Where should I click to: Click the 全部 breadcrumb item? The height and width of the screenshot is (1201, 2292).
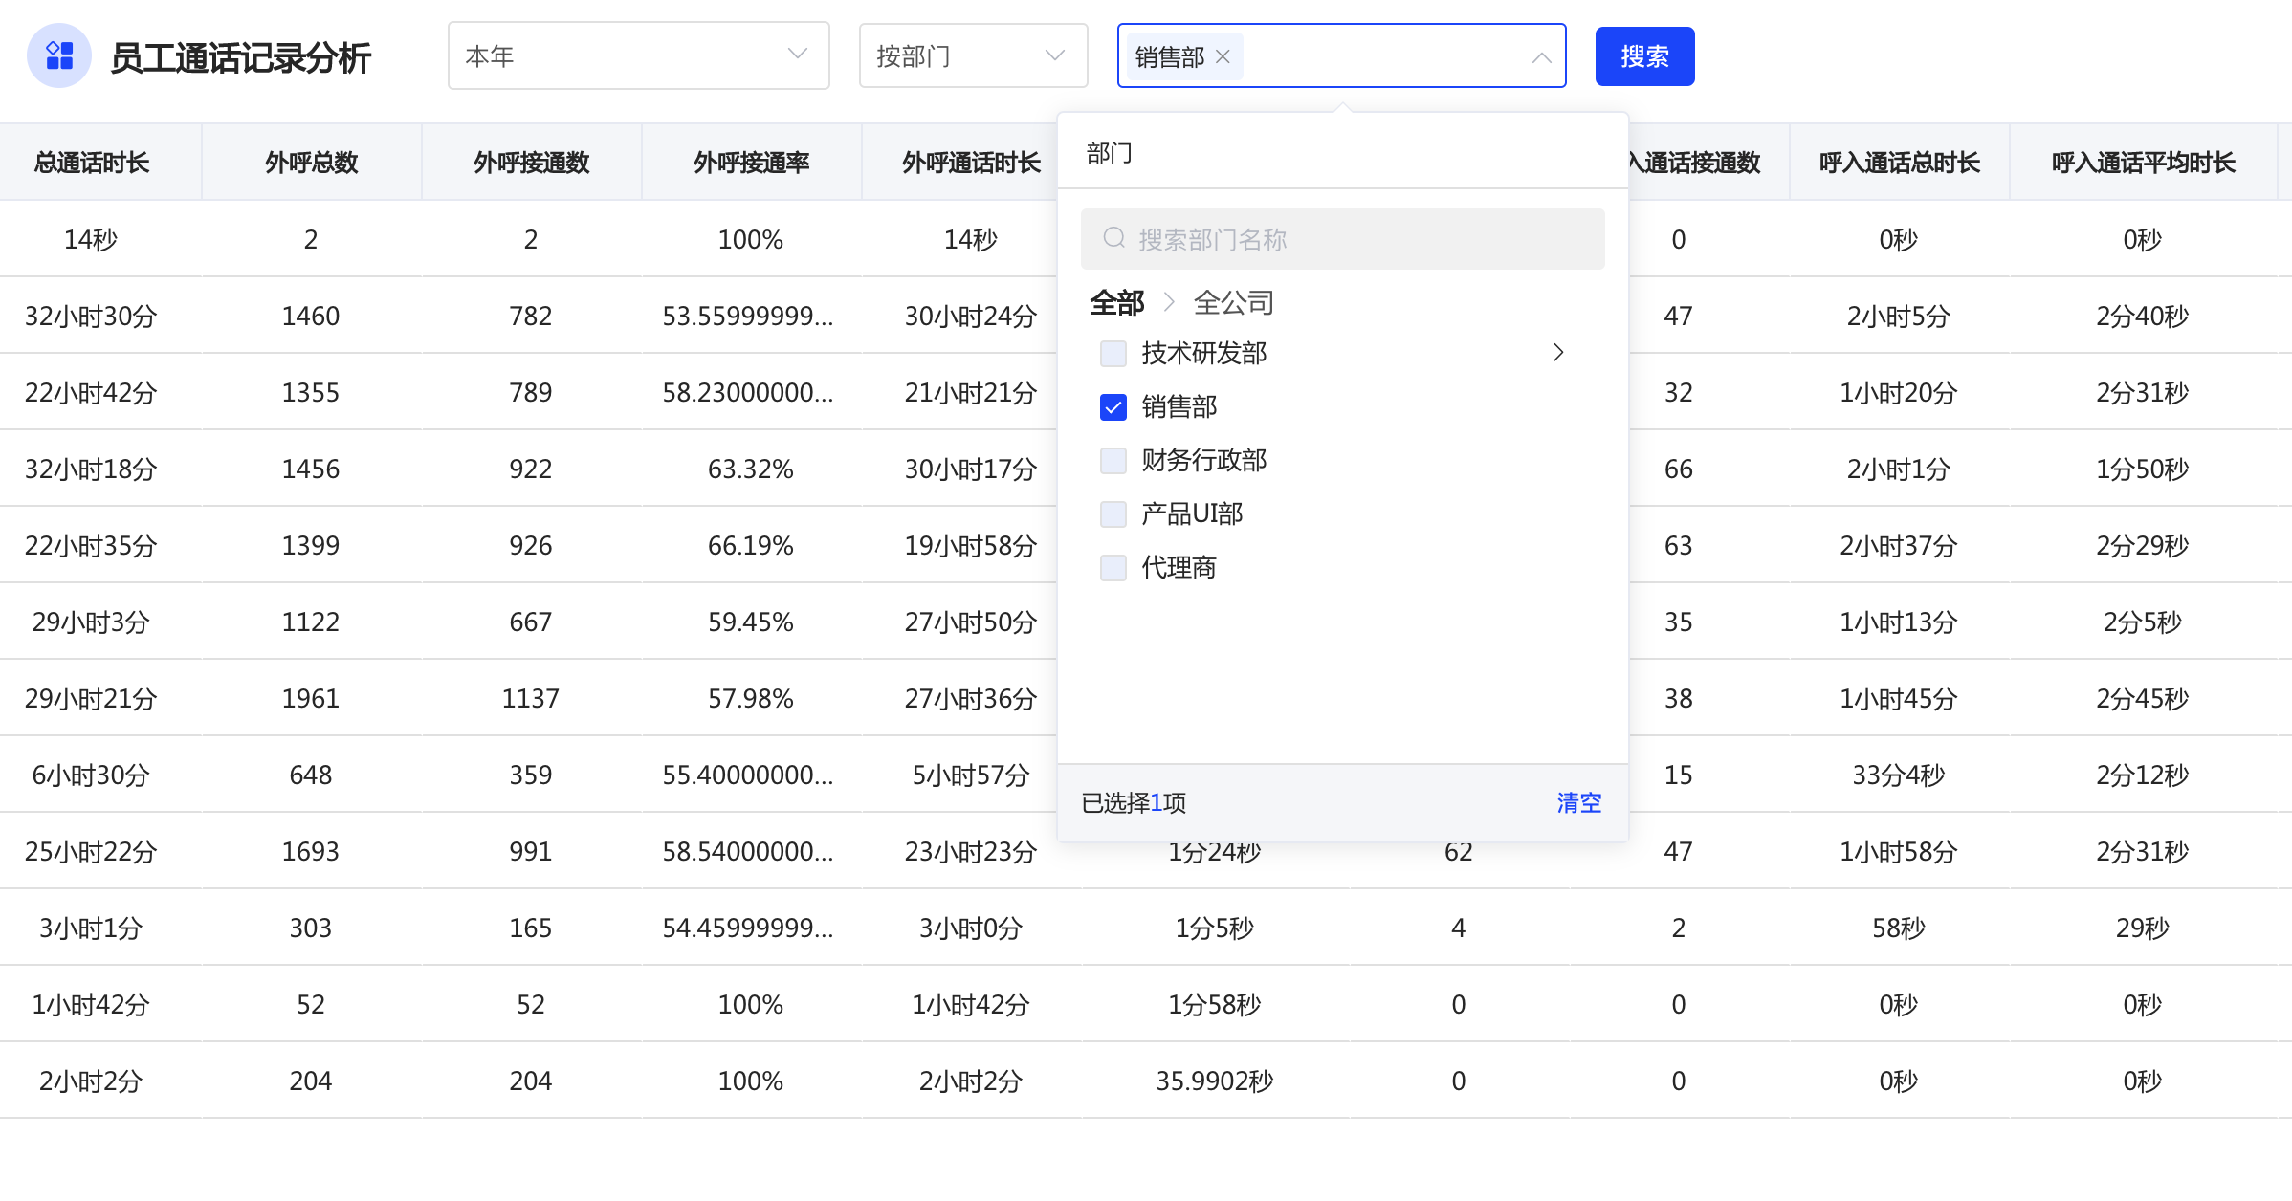[x=1116, y=303]
